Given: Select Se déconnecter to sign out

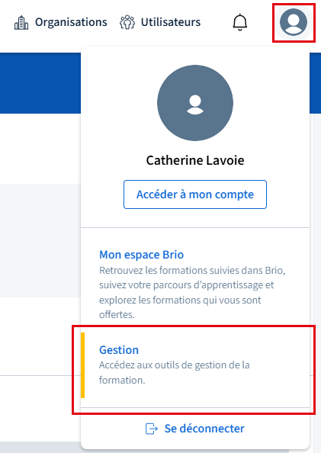Looking at the screenshot, I should (x=204, y=429).
